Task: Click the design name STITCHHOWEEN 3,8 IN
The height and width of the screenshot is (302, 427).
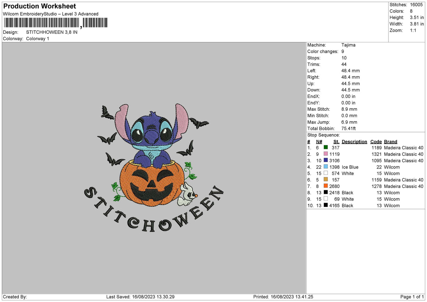Action: coord(52,32)
